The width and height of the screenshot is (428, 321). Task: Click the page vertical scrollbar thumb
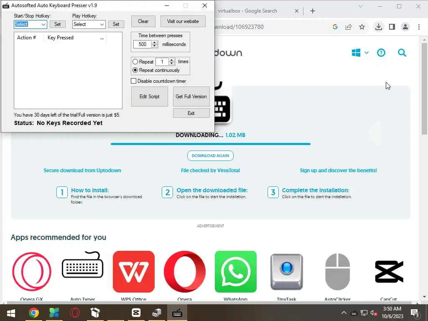(425, 89)
